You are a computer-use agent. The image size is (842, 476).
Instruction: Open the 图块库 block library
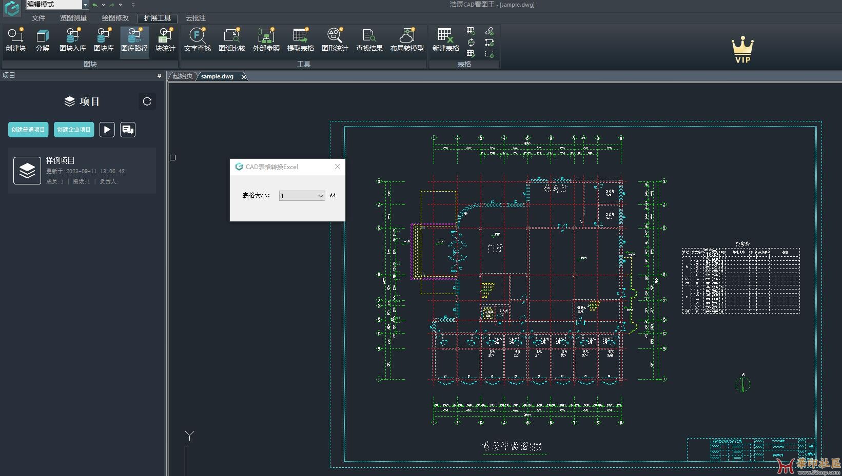point(103,40)
